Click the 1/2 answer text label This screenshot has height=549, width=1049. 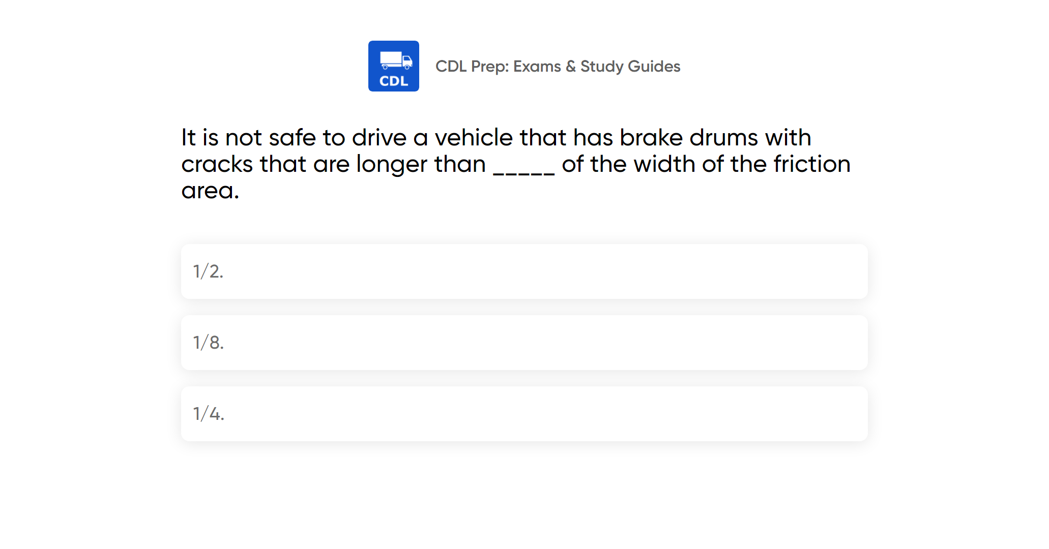(207, 271)
